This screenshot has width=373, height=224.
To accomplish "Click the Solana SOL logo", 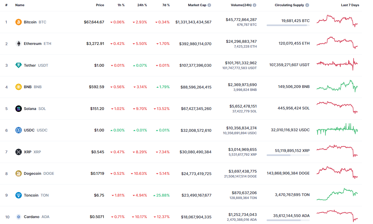I will (x=18, y=109).
